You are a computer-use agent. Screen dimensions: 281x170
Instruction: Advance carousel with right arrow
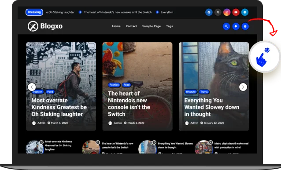point(243,87)
